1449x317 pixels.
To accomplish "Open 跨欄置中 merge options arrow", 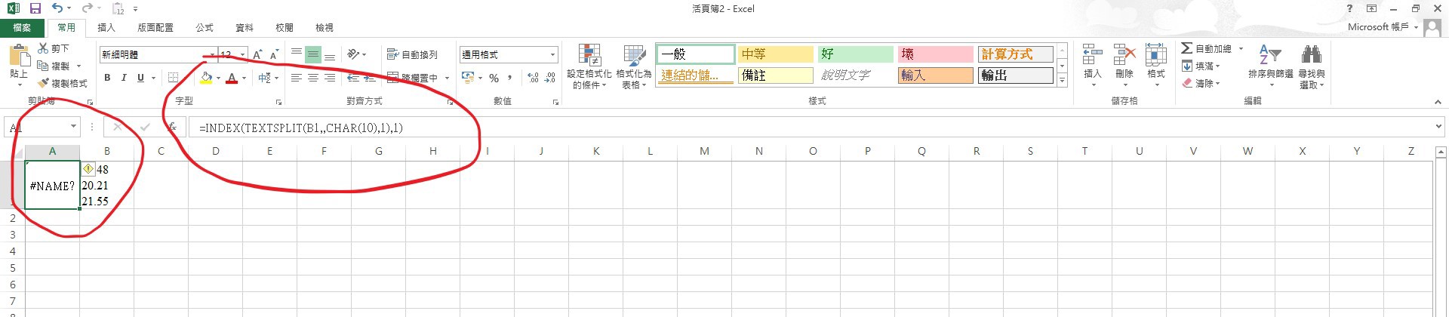I will pos(447,78).
